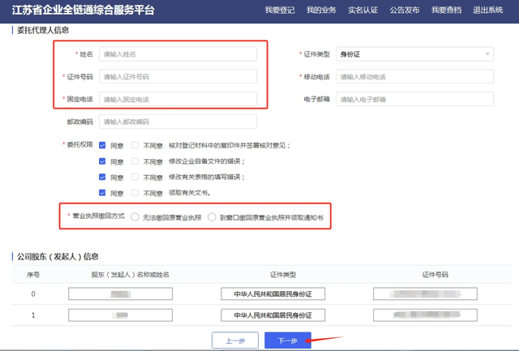Image resolution: width=519 pixels, height=351 pixels.
Task: Uncheck 同意 for 核对登记材料中的复印件
Action: tap(102, 146)
